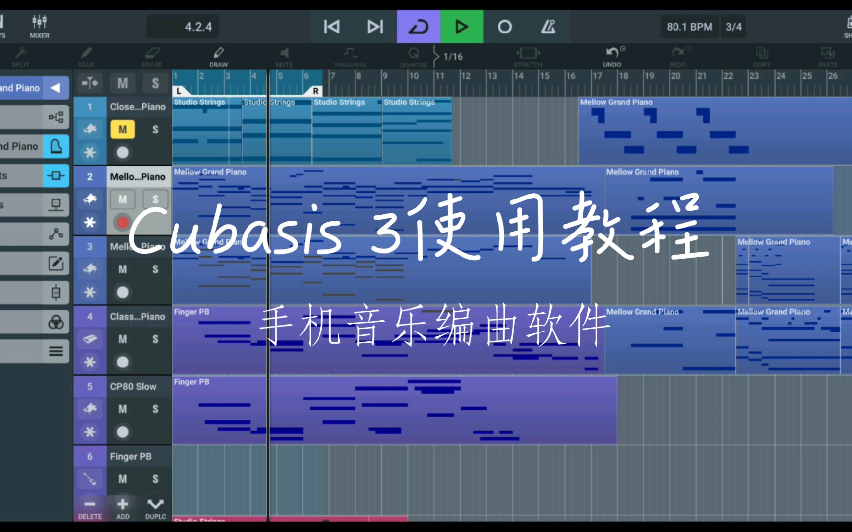Select Mellow Grand Piano clip on track 1
The width and height of the screenshot is (852, 532).
click(715, 131)
